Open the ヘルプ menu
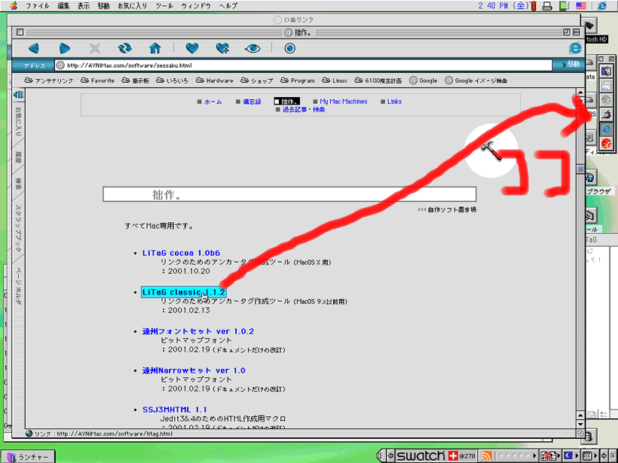Viewport: 618px width, 463px height. click(x=228, y=6)
